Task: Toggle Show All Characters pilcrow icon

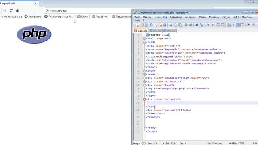Action: [x=233, y=25]
